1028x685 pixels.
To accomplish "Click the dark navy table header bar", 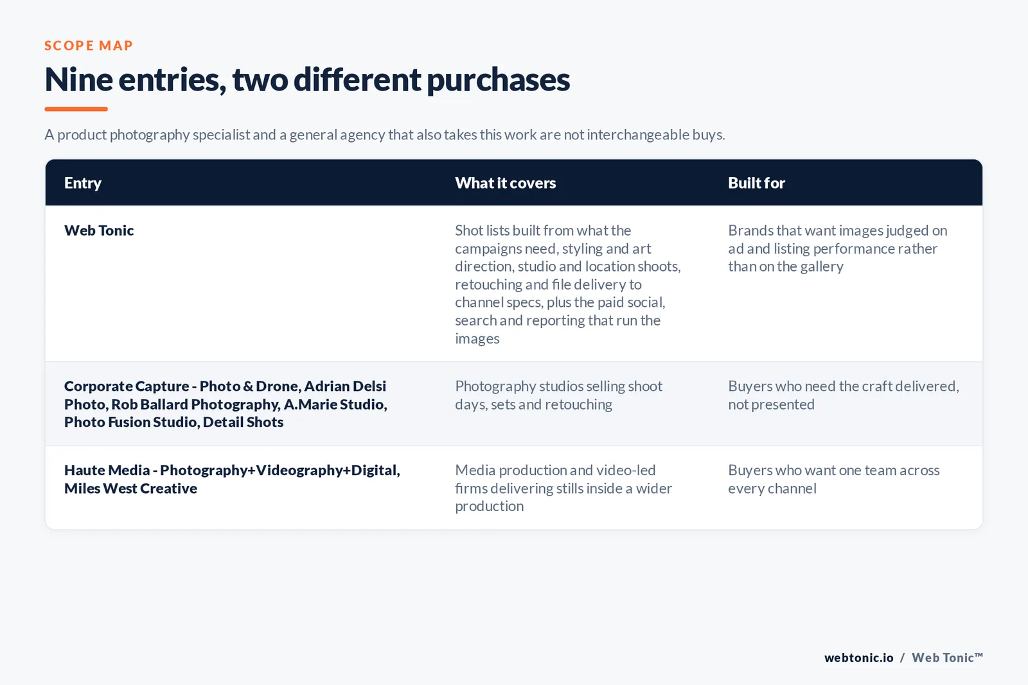I will [x=514, y=183].
